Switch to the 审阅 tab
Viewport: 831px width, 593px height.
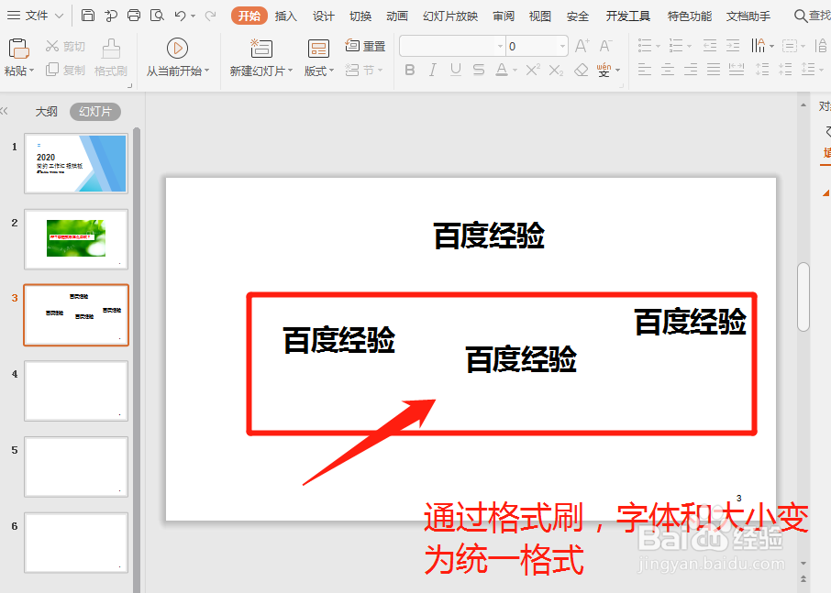pyautogui.click(x=504, y=16)
